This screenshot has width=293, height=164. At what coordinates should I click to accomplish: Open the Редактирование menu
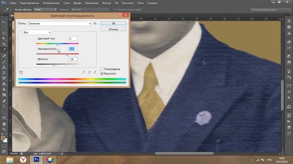[x=29, y=3]
